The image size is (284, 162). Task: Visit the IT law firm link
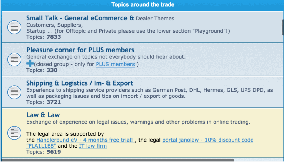pyautogui.click(x=93, y=146)
